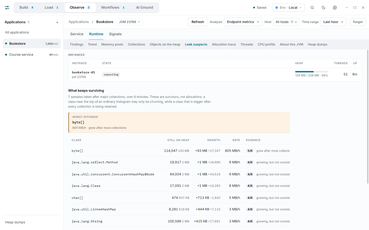
Task: Open Objects on the heap subtab
Action: tap(165, 44)
